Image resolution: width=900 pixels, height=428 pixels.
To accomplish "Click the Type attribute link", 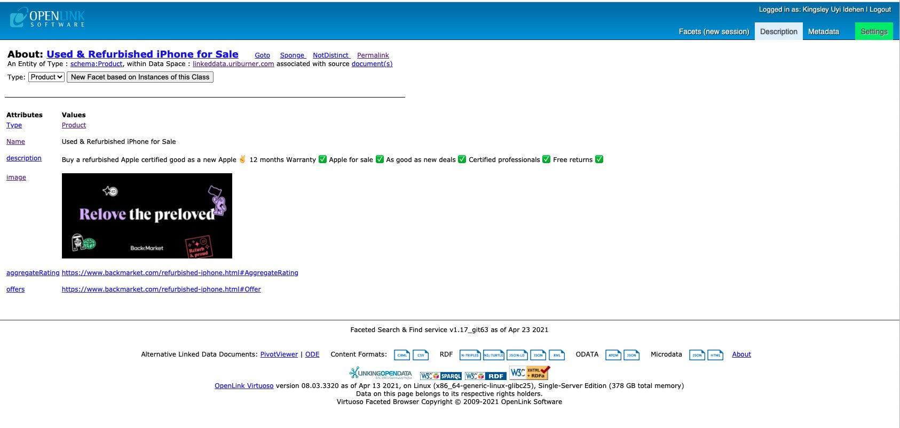I will [x=14, y=125].
